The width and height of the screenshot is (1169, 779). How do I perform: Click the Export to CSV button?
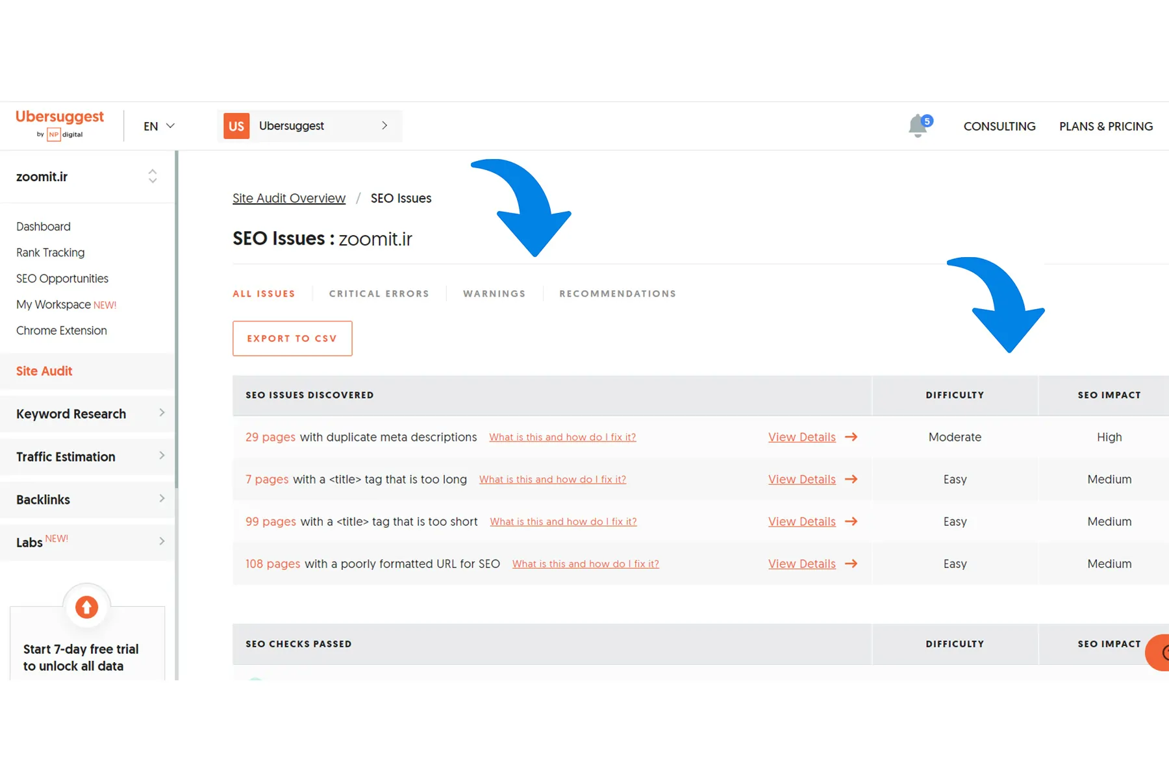coord(292,338)
